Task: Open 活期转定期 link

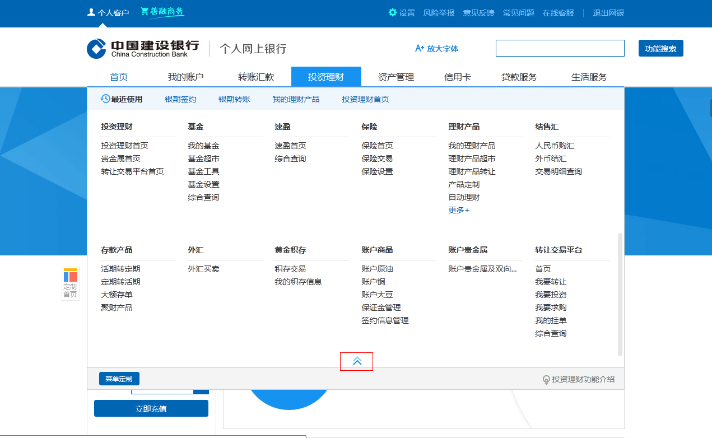Action: point(120,269)
